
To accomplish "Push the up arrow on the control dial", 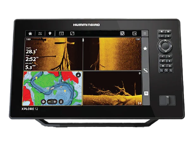I will [x=165, y=41].
